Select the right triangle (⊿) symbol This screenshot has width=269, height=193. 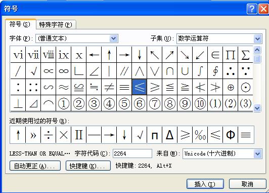(x=33, y=103)
